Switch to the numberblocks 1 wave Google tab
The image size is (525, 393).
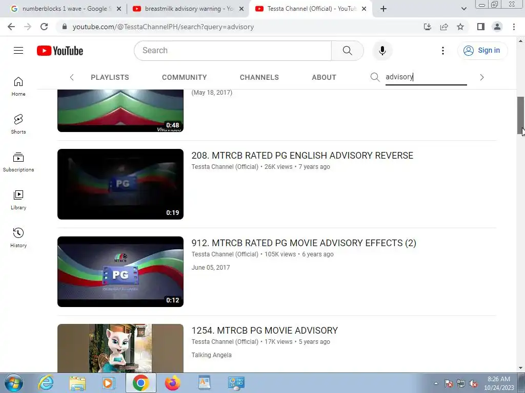pos(64,9)
